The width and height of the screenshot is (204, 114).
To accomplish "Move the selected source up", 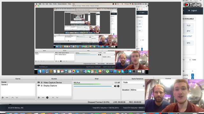I will pyautogui.click(x=53, y=98).
